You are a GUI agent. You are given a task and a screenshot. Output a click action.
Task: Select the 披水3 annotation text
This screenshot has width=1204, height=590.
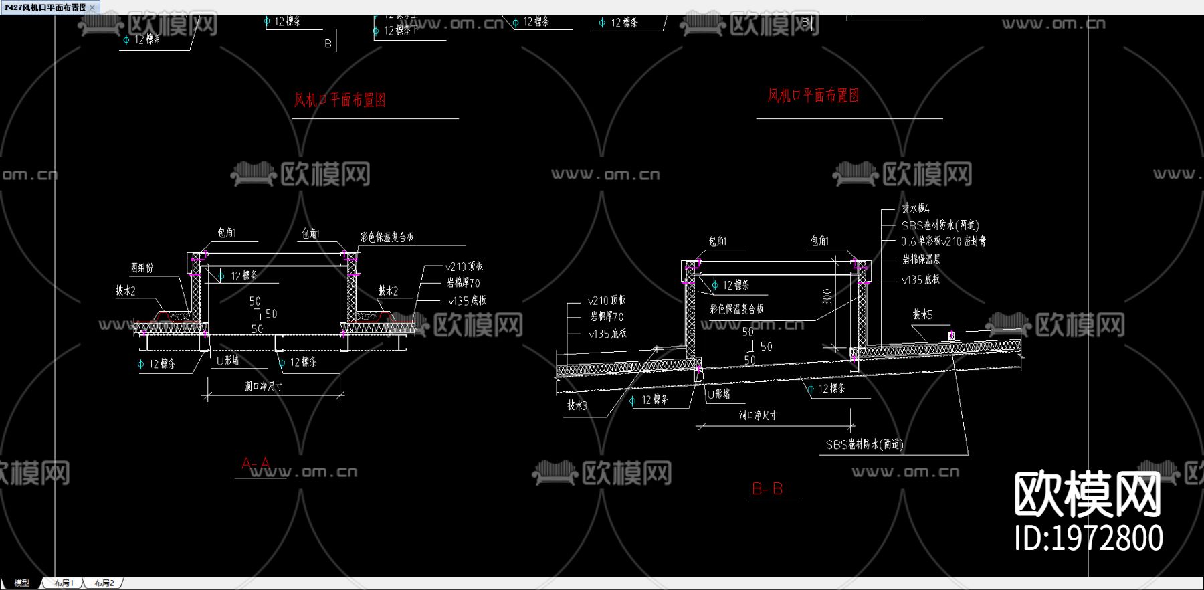click(577, 405)
